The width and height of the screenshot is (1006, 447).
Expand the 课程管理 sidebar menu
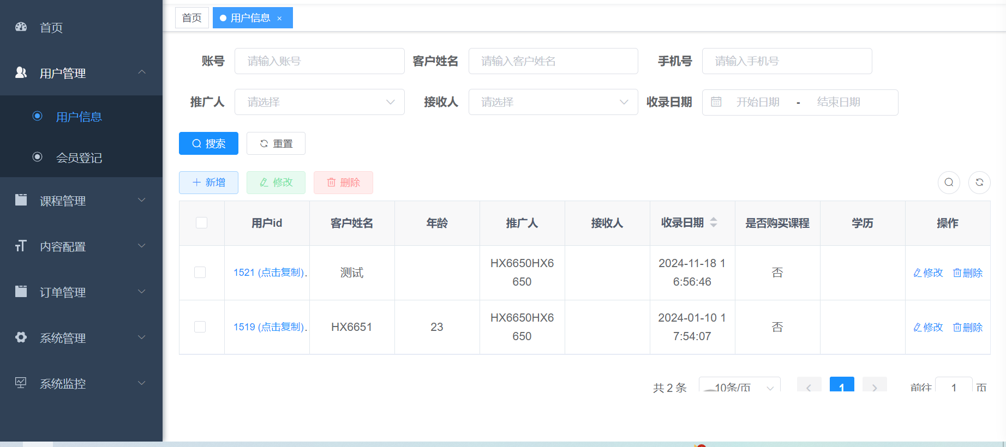point(81,201)
